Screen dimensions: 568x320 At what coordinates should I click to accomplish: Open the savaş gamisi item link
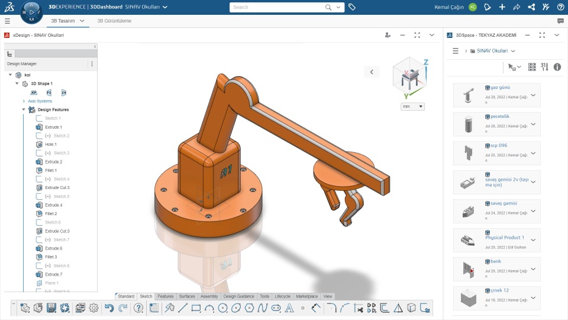tap(504, 203)
